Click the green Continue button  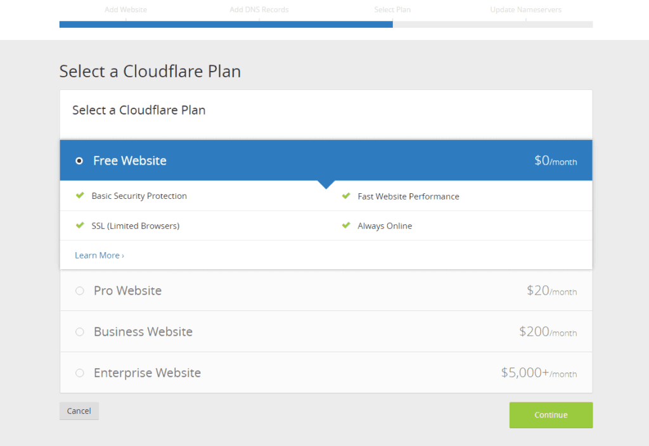[551, 415]
